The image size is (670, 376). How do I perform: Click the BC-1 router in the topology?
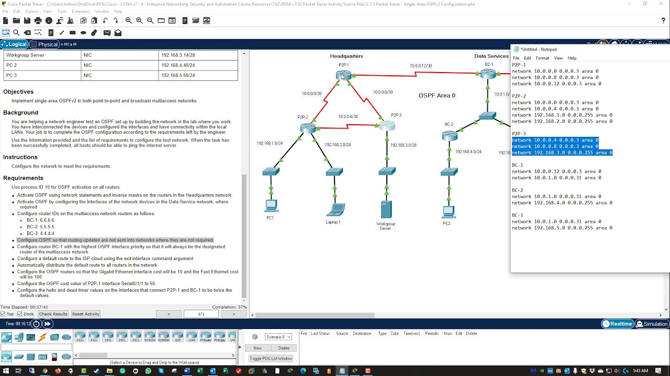pyautogui.click(x=488, y=74)
